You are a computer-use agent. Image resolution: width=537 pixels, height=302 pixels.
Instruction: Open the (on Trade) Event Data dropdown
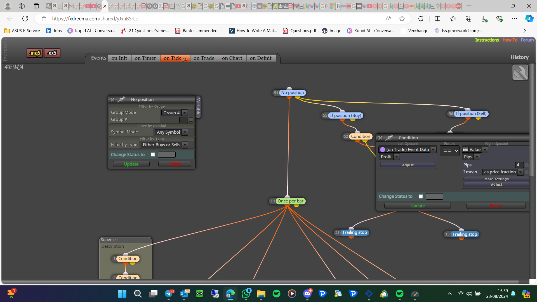407,150
